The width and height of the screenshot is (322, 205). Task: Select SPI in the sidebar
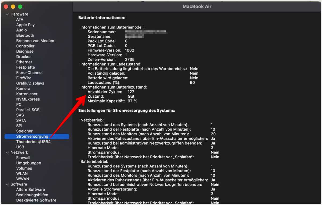click(x=19, y=126)
